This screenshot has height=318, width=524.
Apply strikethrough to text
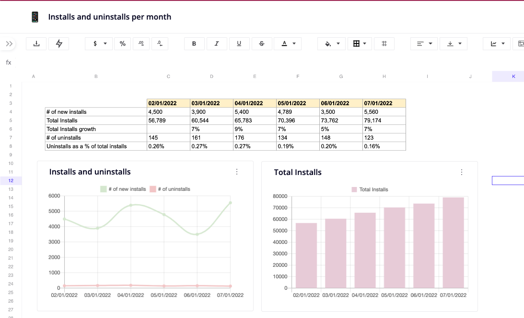pos(262,44)
